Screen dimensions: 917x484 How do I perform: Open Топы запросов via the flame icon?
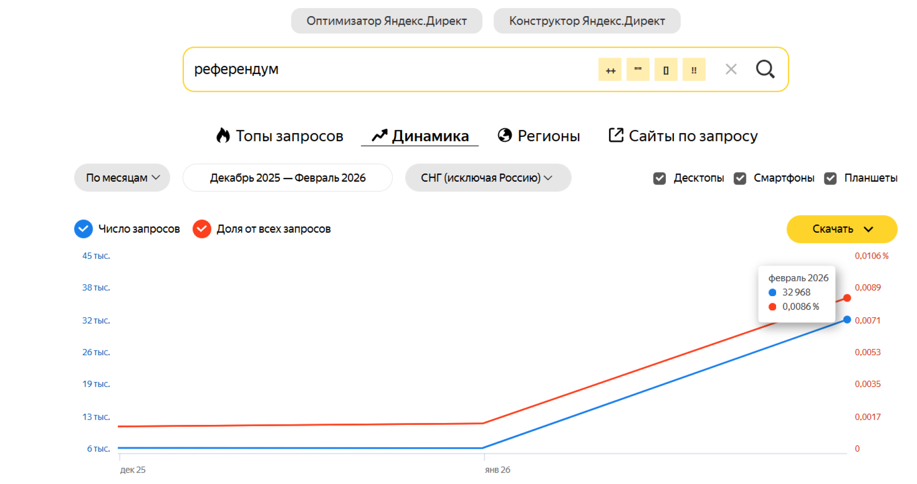[223, 136]
